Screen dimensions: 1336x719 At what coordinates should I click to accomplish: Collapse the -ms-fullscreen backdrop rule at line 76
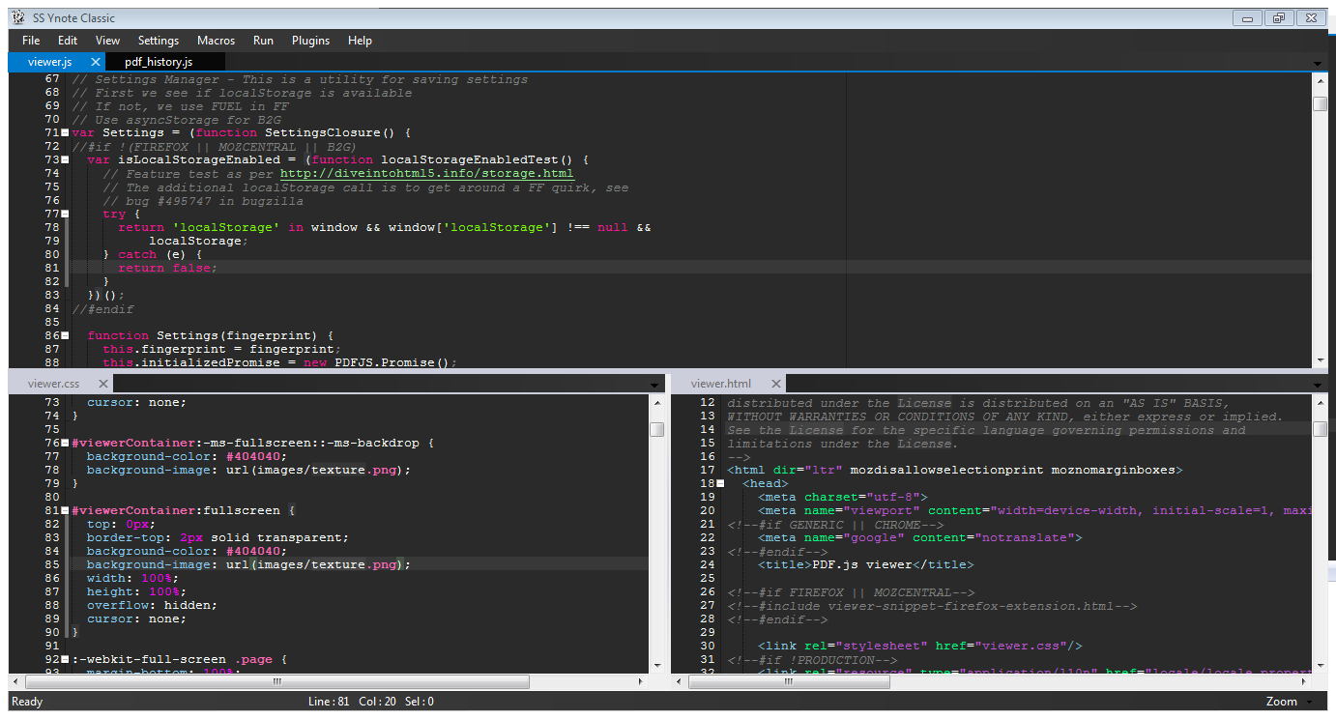pyautogui.click(x=63, y=442)
